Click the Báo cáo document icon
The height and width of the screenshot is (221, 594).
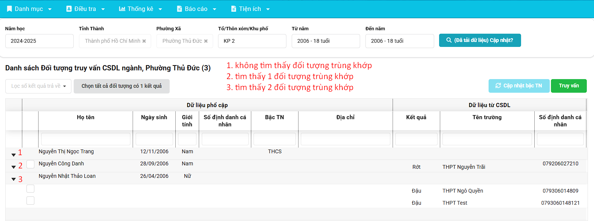[x=179, y=9]
